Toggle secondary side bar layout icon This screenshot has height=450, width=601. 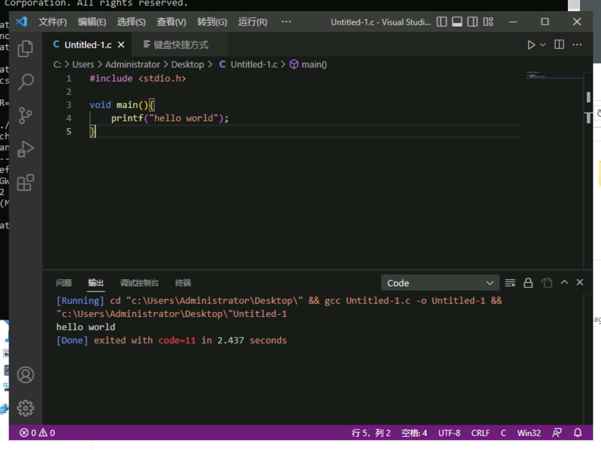[472, 22]
